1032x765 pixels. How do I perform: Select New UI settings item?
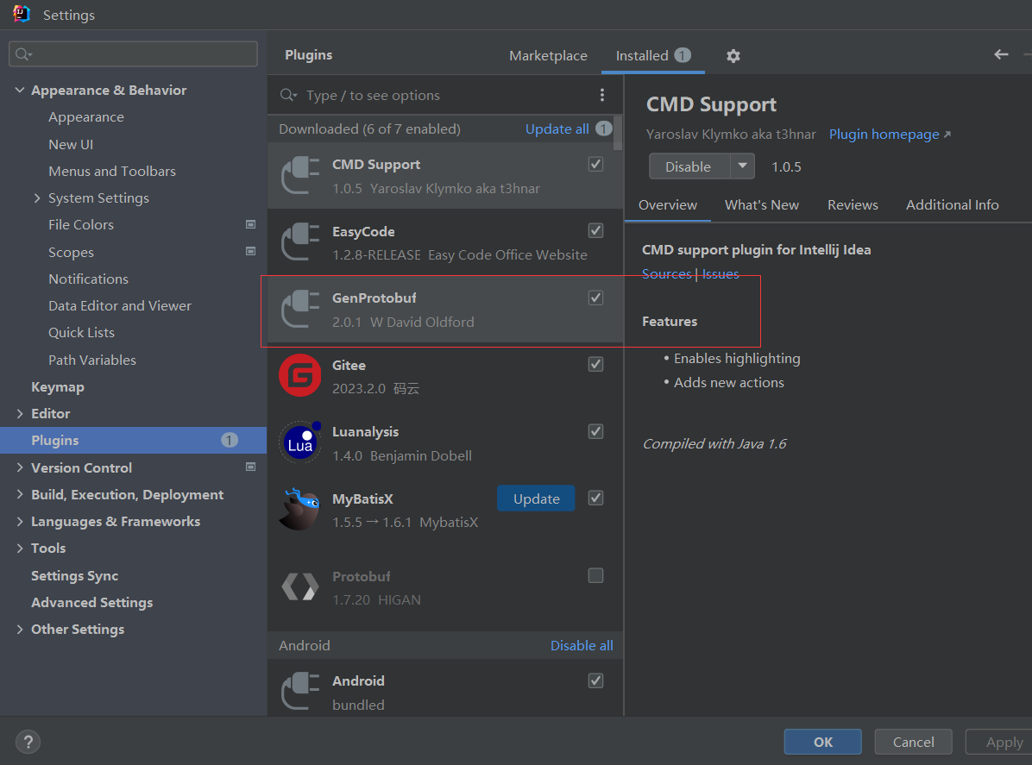71,144
